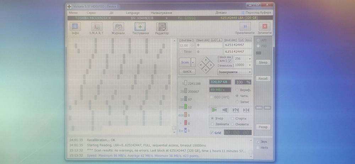Open the Language menu
The image size is (355, 164).
133,13
